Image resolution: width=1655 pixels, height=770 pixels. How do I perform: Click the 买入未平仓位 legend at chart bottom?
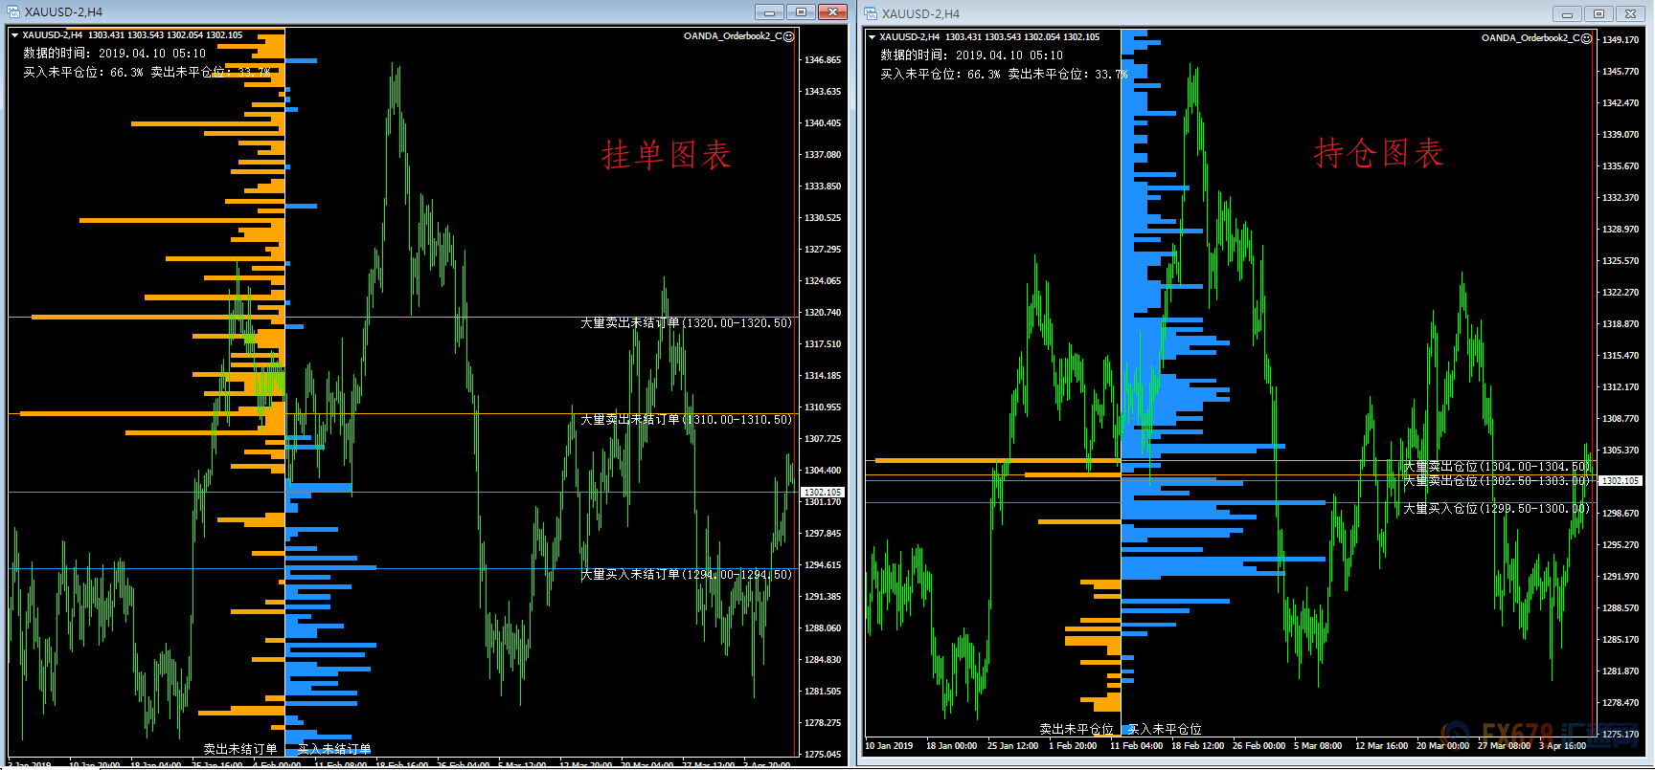1165,729
